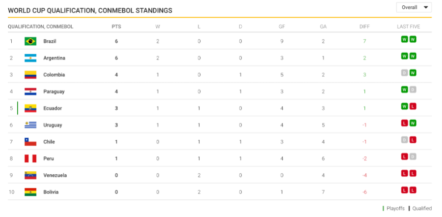Sort standings by GF column
442x217 pixels.
(x=282, y=27)
